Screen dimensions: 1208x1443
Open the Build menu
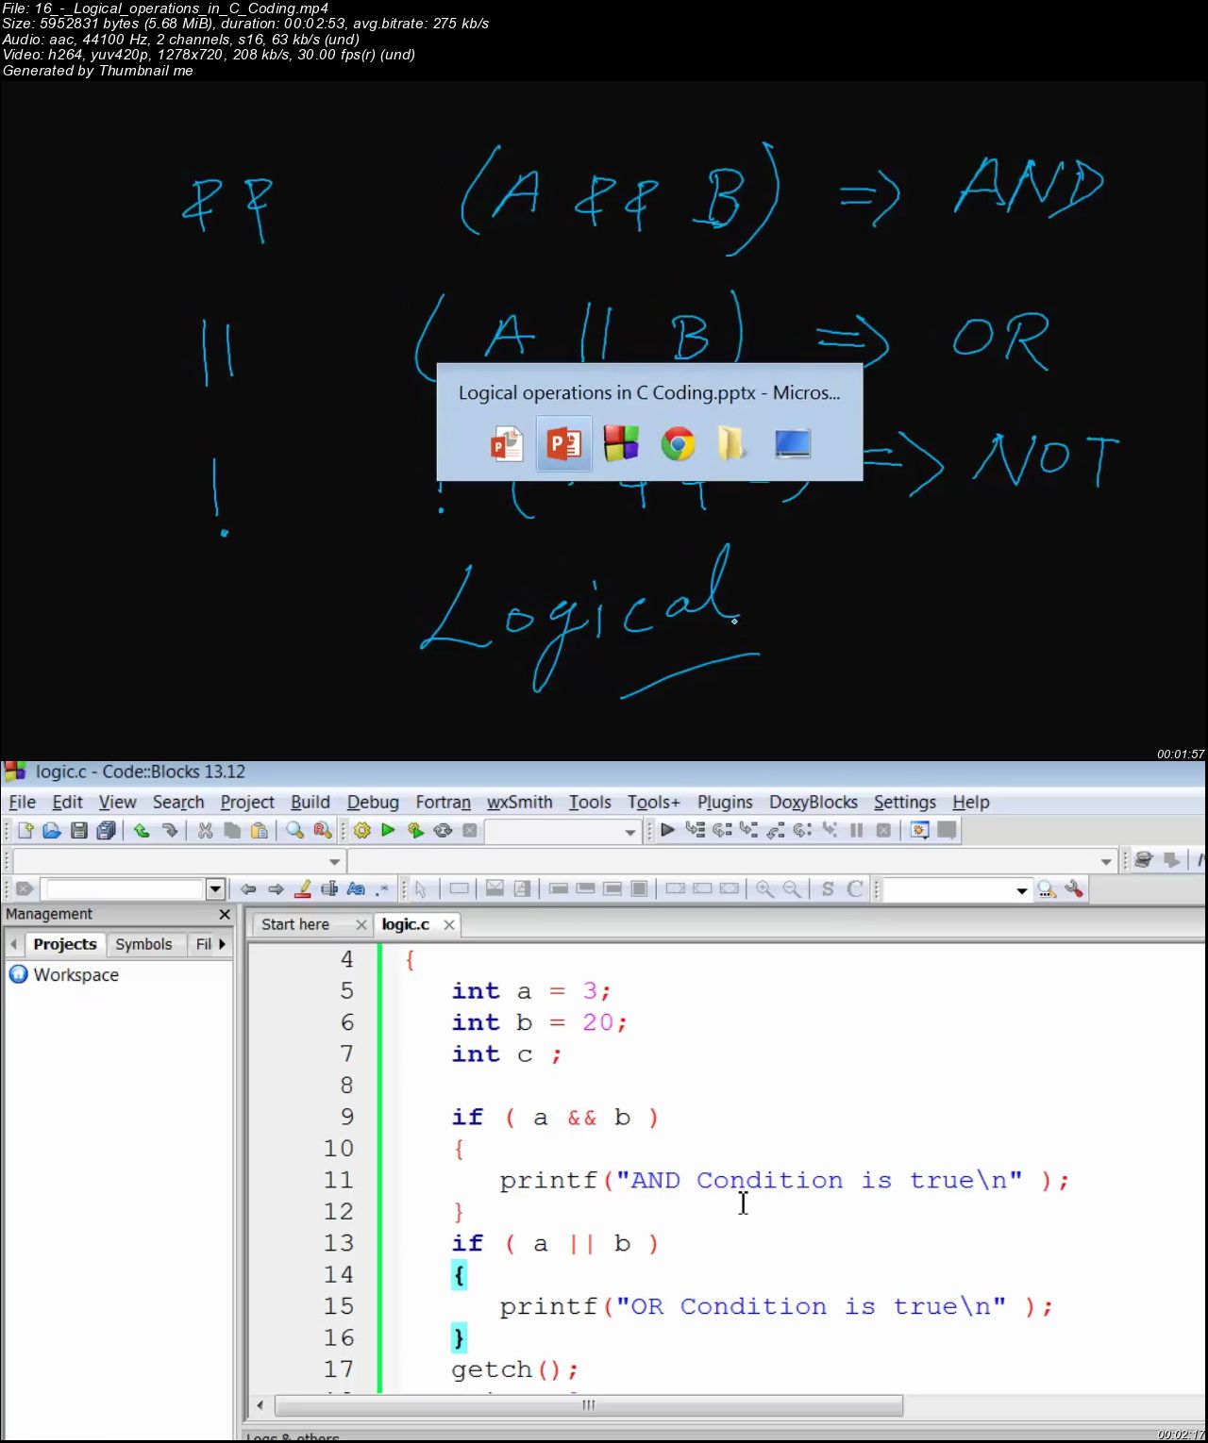pyautogui.click(x=310, y=802)
